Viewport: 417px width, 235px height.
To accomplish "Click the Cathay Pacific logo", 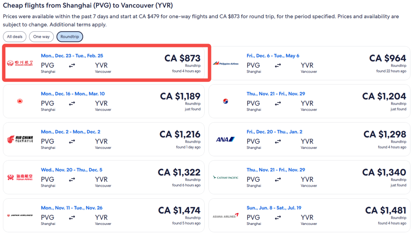I will point(226,178).
